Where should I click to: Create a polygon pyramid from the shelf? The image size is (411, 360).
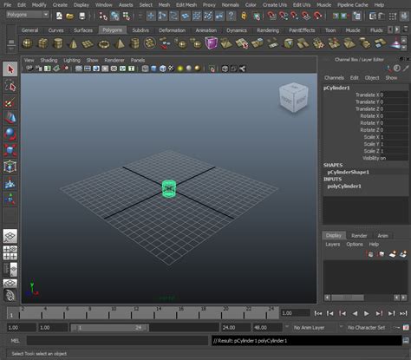(119, 43)
